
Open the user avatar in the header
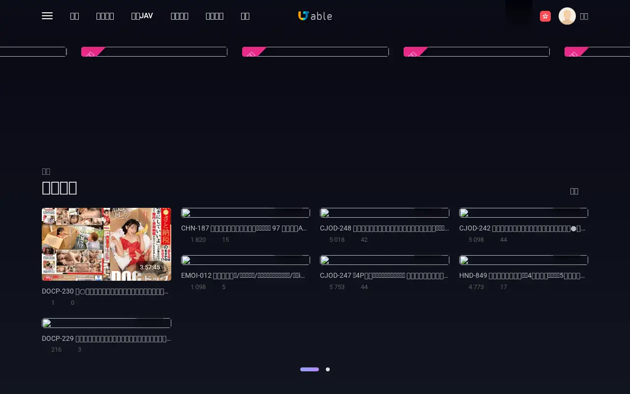coord(567,16)
